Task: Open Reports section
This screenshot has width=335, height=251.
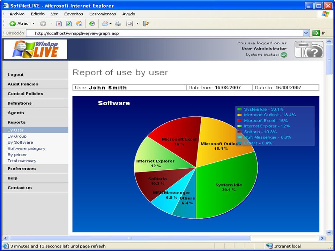Action: (x=36, y=122)
